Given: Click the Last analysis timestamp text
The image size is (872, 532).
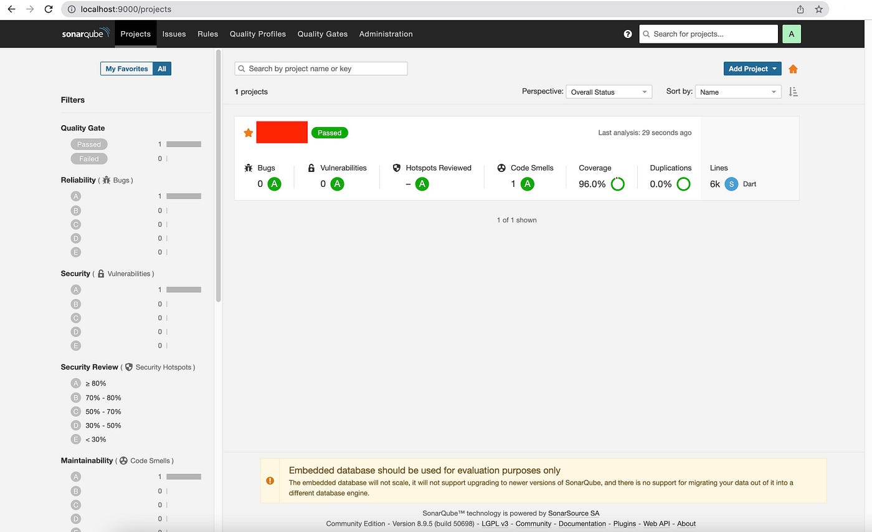Looking at the screenshot, I should [x=645, y=133].
